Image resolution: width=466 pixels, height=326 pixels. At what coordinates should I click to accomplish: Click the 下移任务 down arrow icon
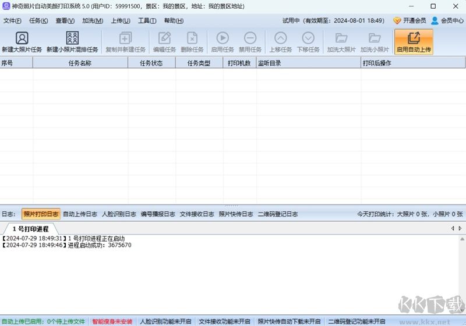[308, 38]
